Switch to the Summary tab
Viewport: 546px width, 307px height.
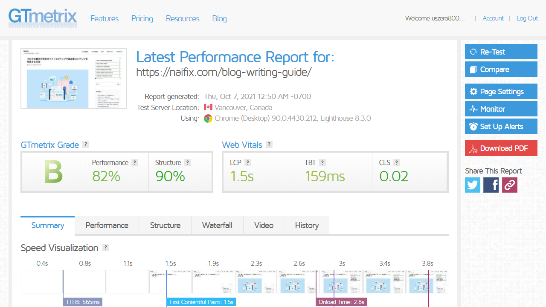(x=48, y=225)
